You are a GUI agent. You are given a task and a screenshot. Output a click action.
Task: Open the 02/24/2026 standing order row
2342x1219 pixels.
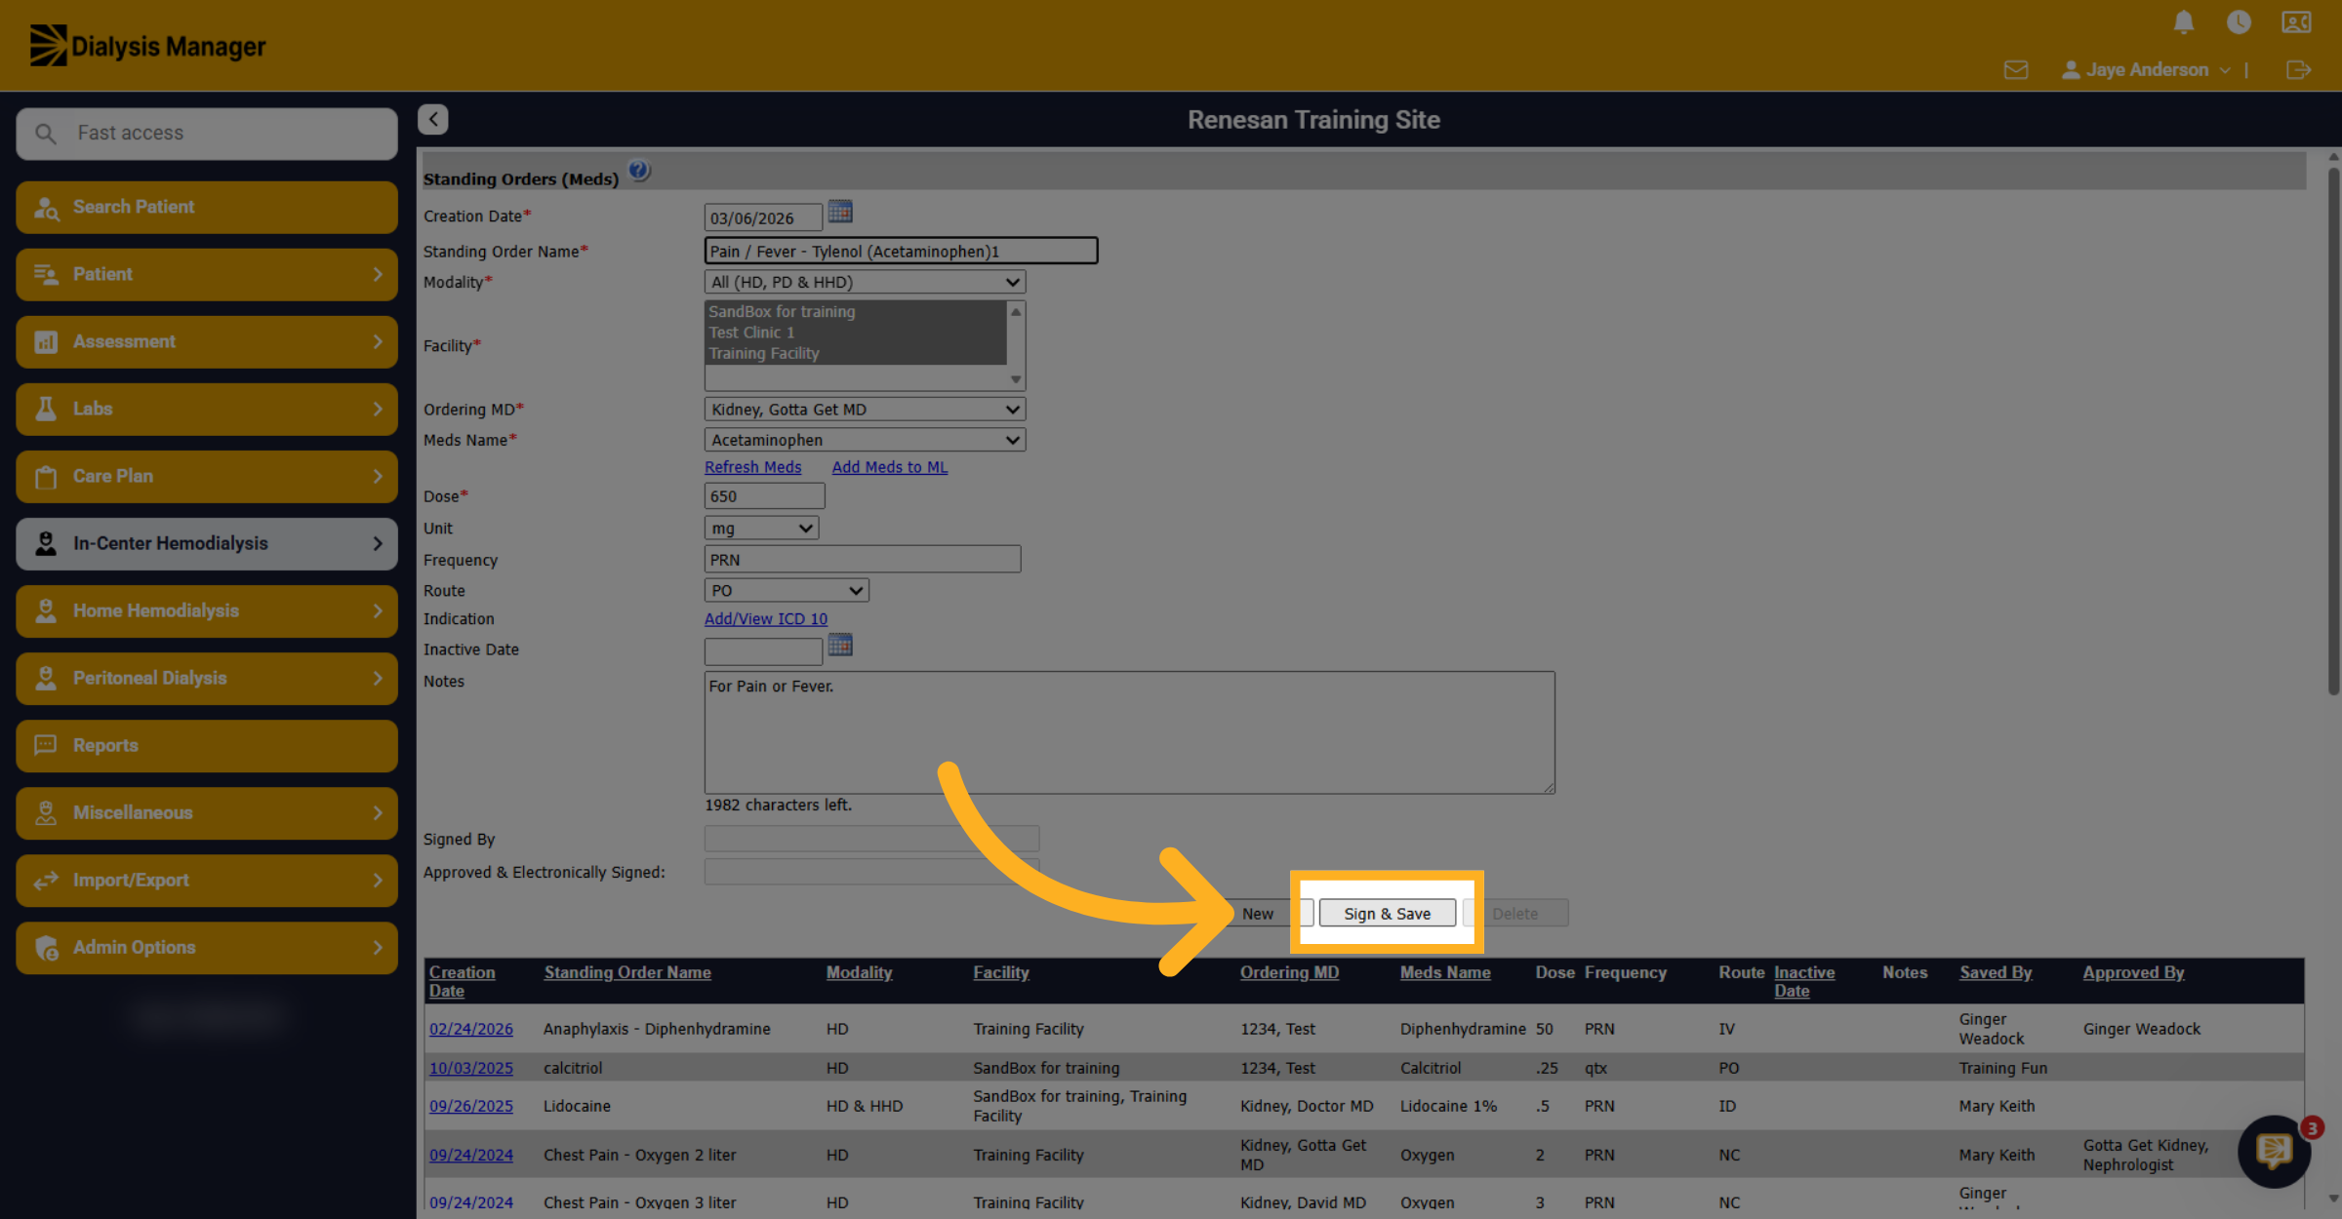tap(470, 1029)
